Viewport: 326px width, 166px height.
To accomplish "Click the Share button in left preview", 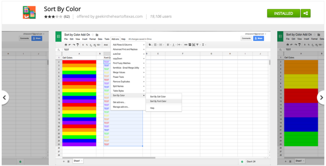I will 37,38.
